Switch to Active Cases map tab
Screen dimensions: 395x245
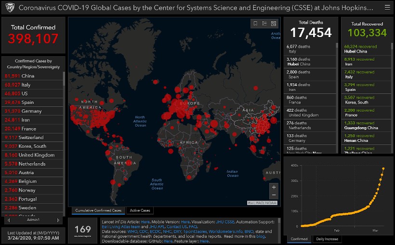[x=140, y=210]
